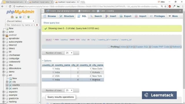The image size is (185, 104).
Task: Sort by the country_name column header
Action: coord(62,65)
